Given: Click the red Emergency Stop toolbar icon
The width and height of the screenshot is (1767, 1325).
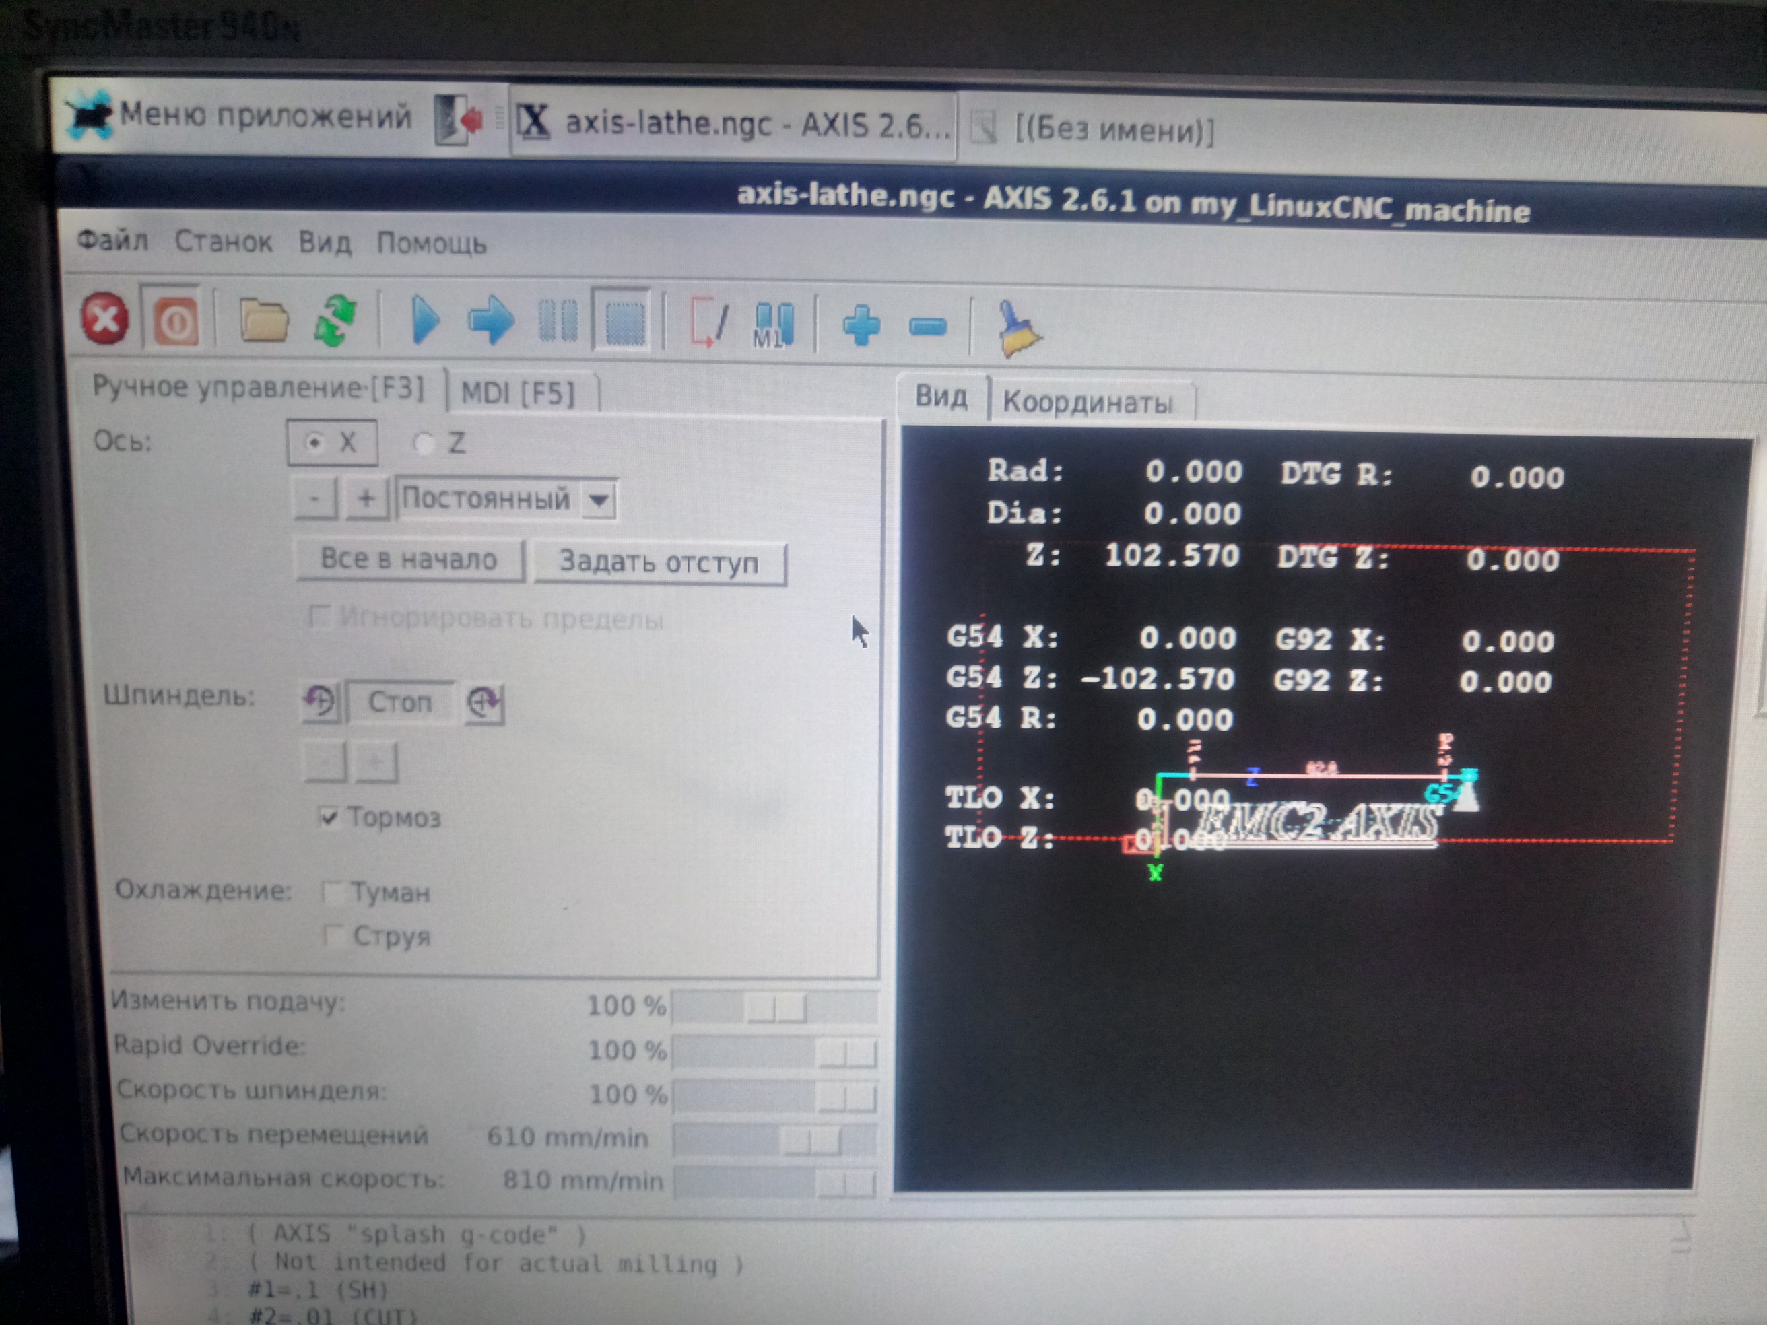Looking at the screenshot, I should (104, 320).
